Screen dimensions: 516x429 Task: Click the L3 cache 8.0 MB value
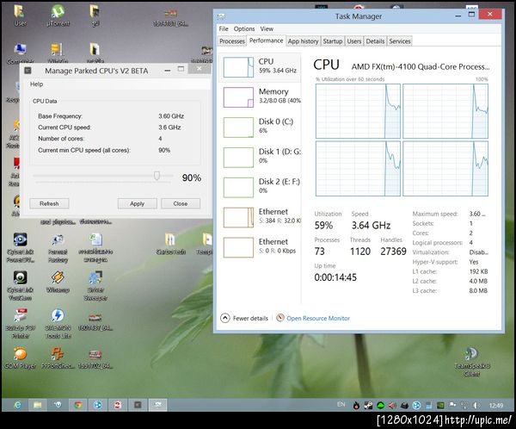coord(478,290)
